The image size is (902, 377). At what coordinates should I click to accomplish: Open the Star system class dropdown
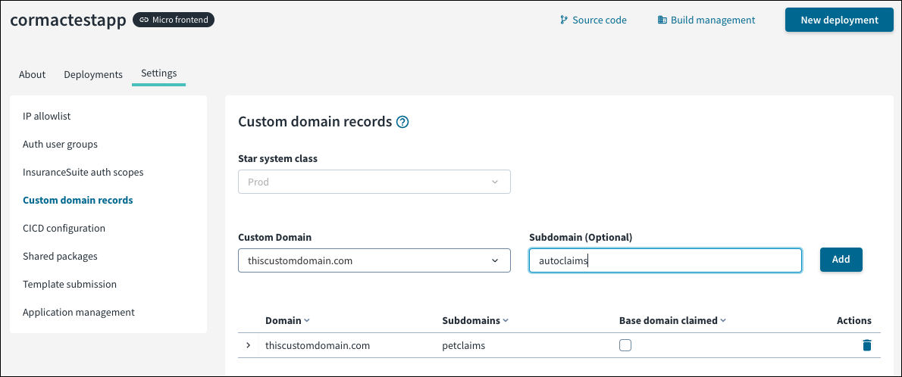click(x=374, y=182)
